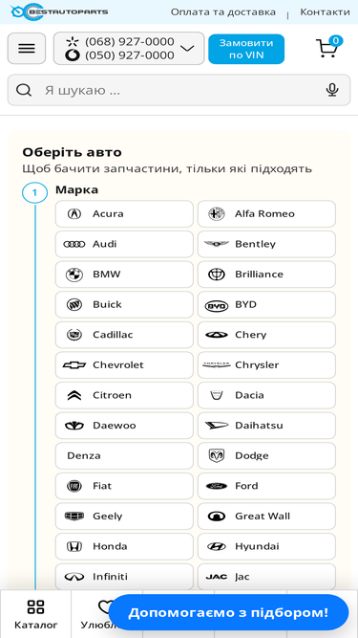Pick Alfa Romeo brand
The width and height of the screenshot is (358, 638).
pyautogui.click(x=266, y=214)
